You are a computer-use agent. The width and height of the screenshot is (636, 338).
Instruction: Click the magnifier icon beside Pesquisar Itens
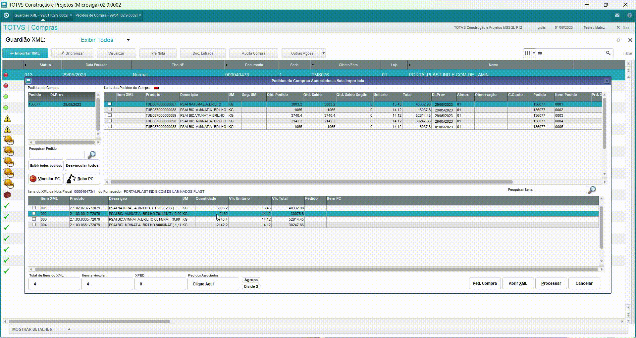(x=592, y=190)
